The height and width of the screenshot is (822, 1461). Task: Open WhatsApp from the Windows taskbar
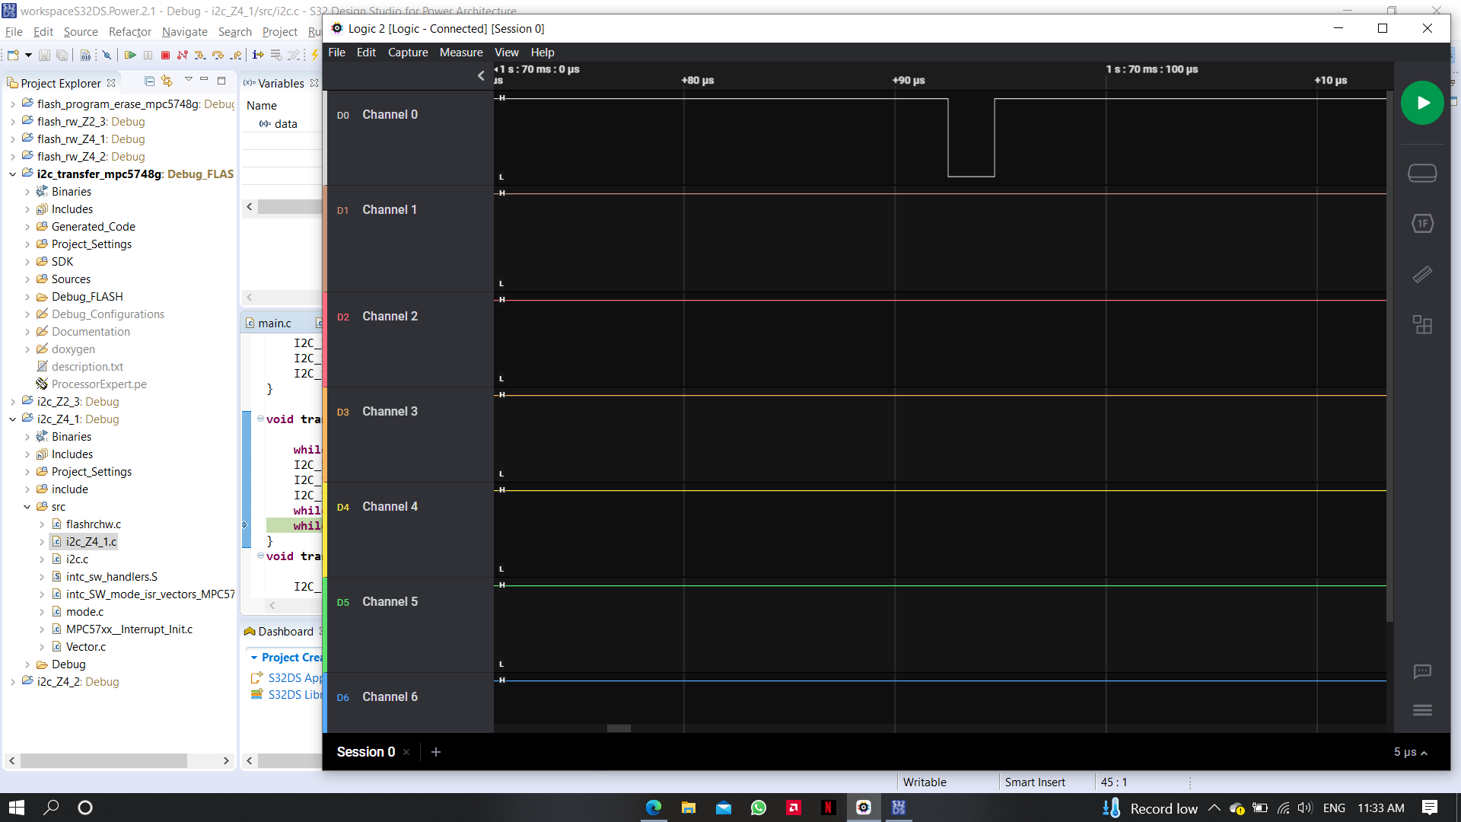758,808
